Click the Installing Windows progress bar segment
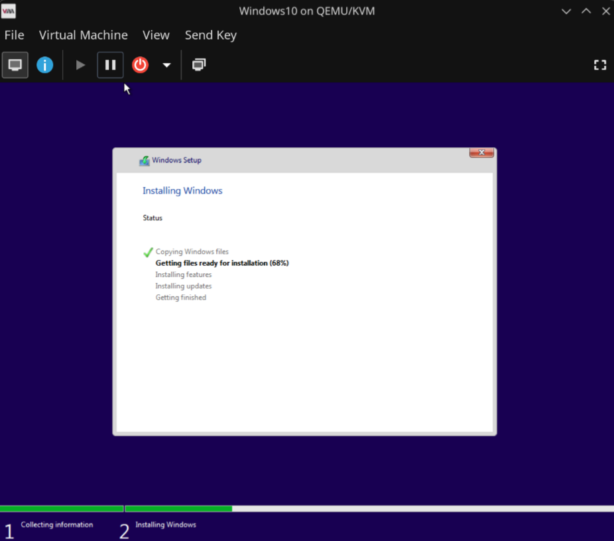614x541 pixels. pyautogui.click(x=369, y=509)
